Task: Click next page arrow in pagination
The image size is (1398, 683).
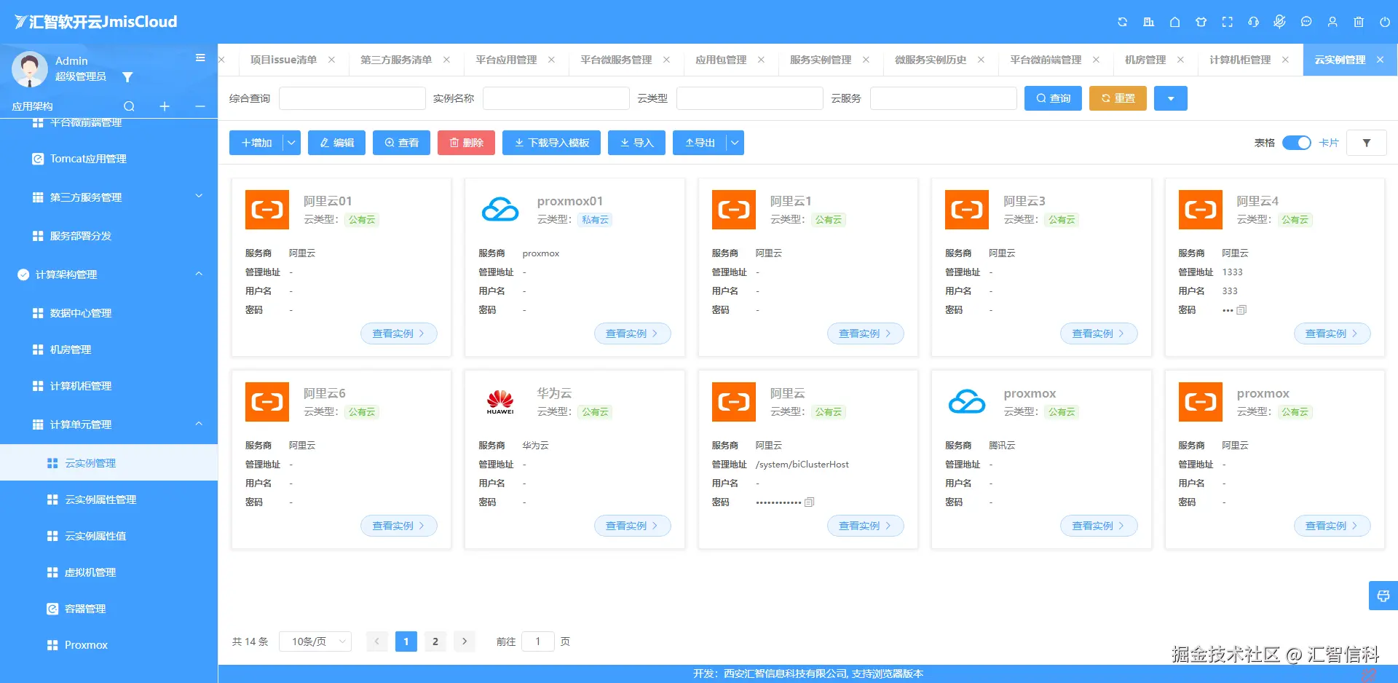Action: coord(465,641)
